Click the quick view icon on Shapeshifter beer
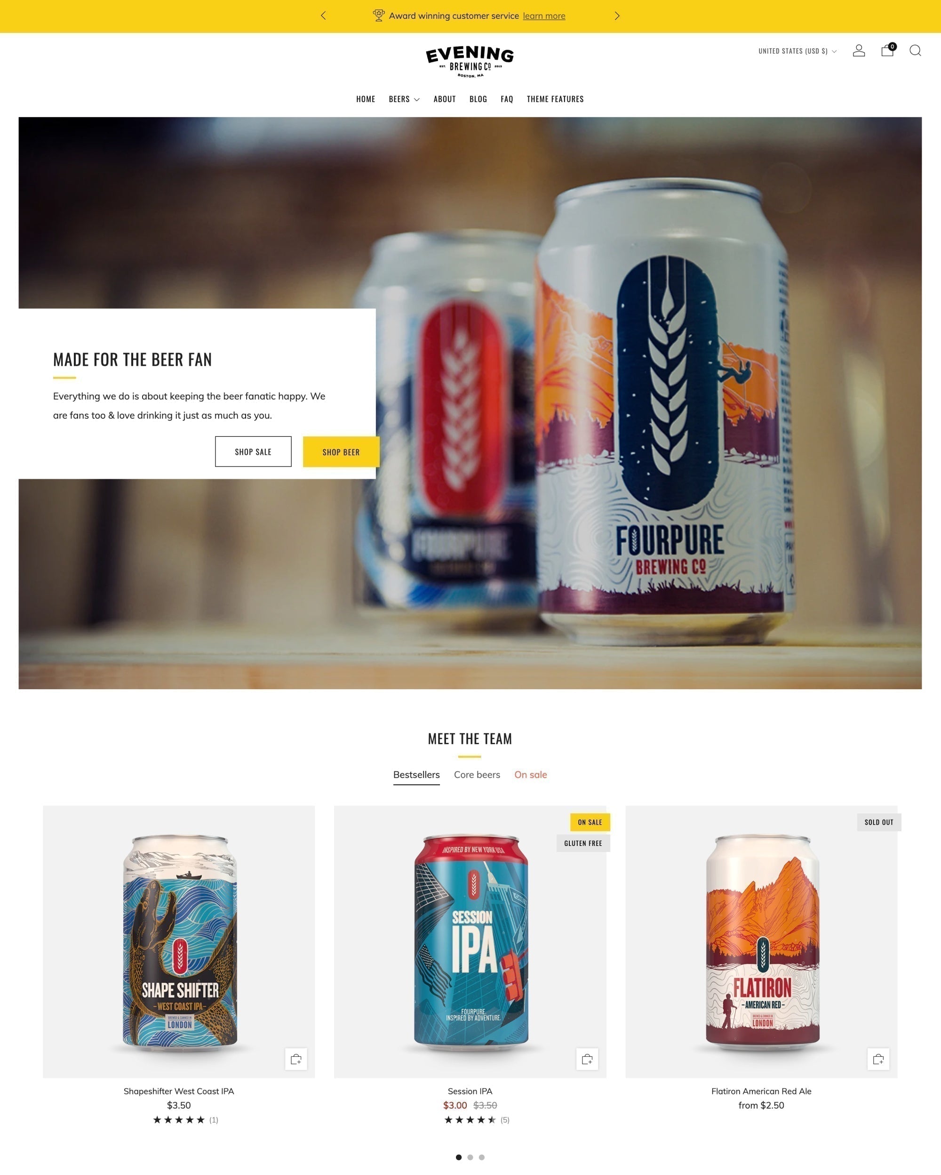This screenshot has height=1175, width=941. pyautogui.click(x=297, y=1059)
